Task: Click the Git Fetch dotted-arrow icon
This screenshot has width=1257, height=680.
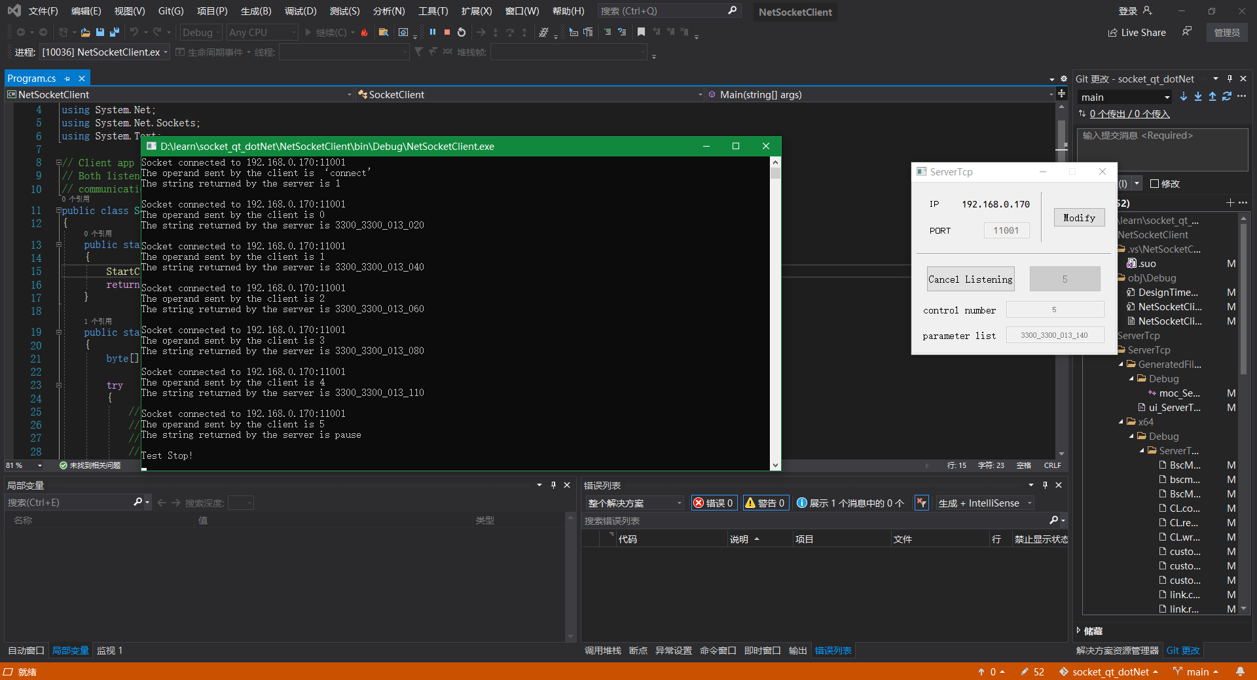Action: tap(1184, 96)
